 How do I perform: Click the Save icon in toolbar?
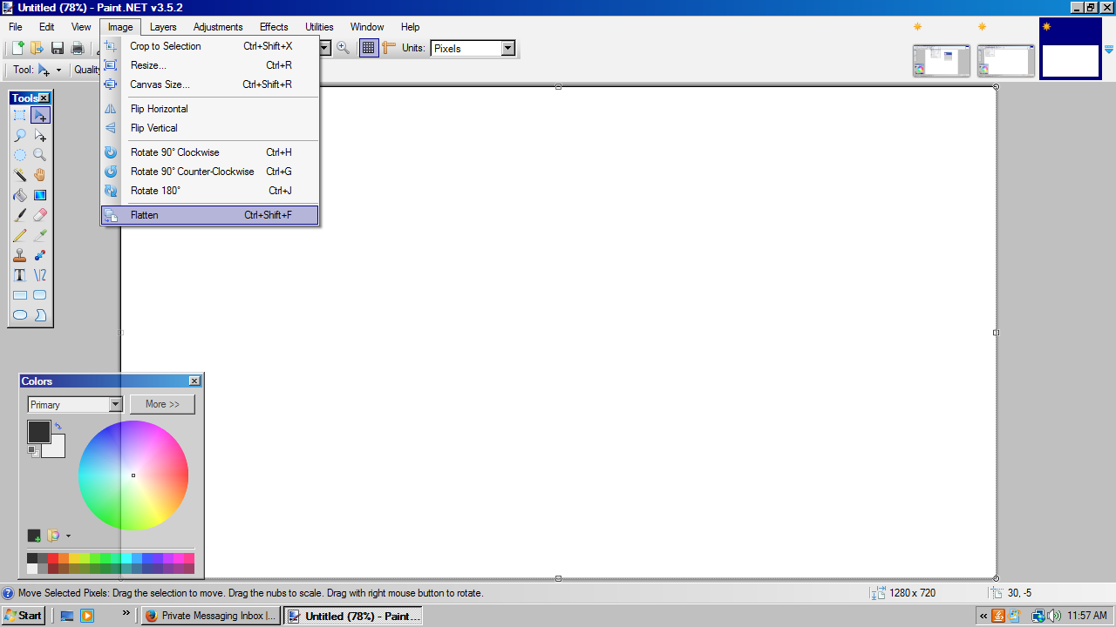(58, 49)
